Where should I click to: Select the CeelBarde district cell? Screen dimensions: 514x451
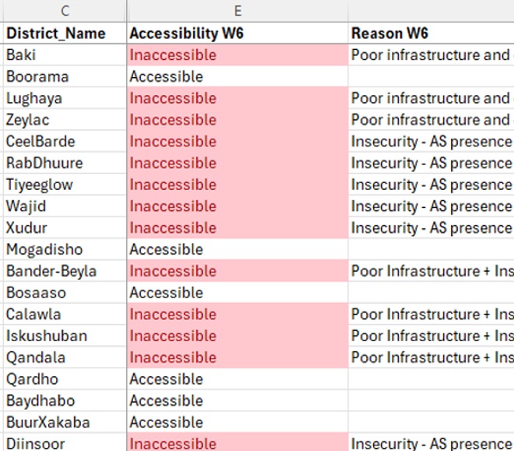click(64, 142)
